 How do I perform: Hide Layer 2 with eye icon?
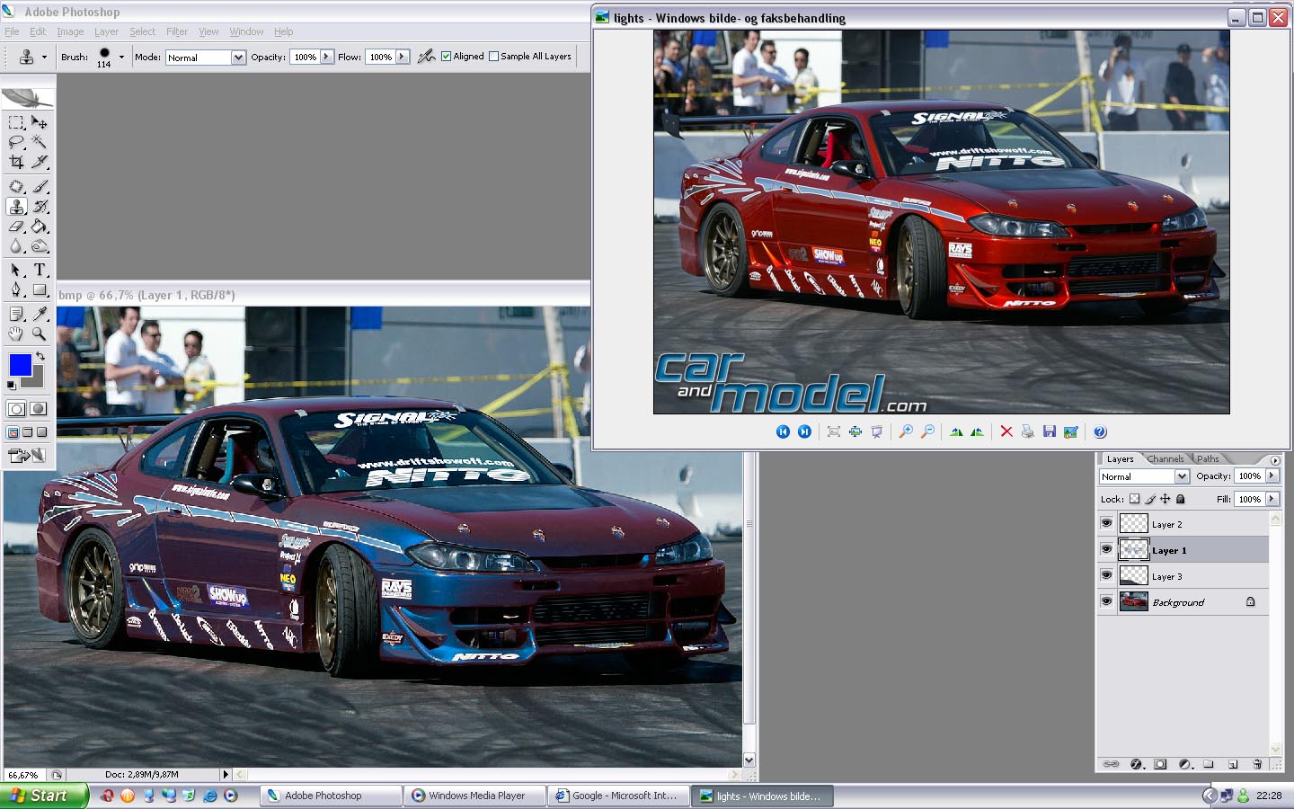pos(1106,523)
